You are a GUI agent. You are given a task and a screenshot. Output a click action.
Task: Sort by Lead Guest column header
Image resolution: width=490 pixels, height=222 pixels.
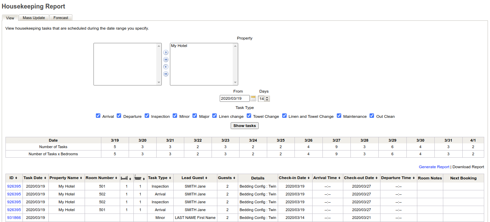tap(195, 178)
